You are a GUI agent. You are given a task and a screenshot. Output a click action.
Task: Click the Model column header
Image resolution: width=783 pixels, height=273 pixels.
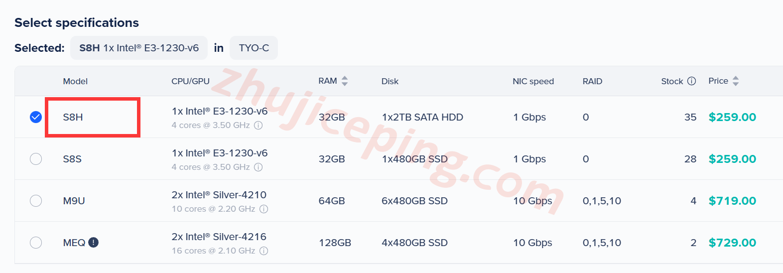pyautogui.click(x=75, y=81)
